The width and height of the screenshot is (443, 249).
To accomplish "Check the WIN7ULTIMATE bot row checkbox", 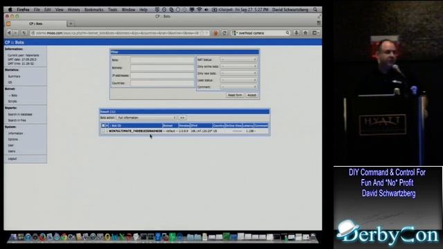I will [x=103, y=131].
